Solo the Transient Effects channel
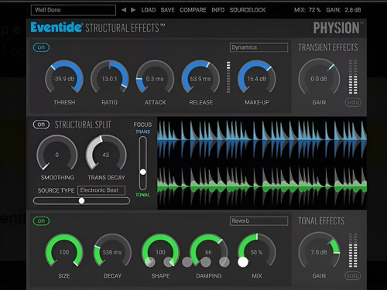This screenshot has height=290, width=387. click(353, 102)
